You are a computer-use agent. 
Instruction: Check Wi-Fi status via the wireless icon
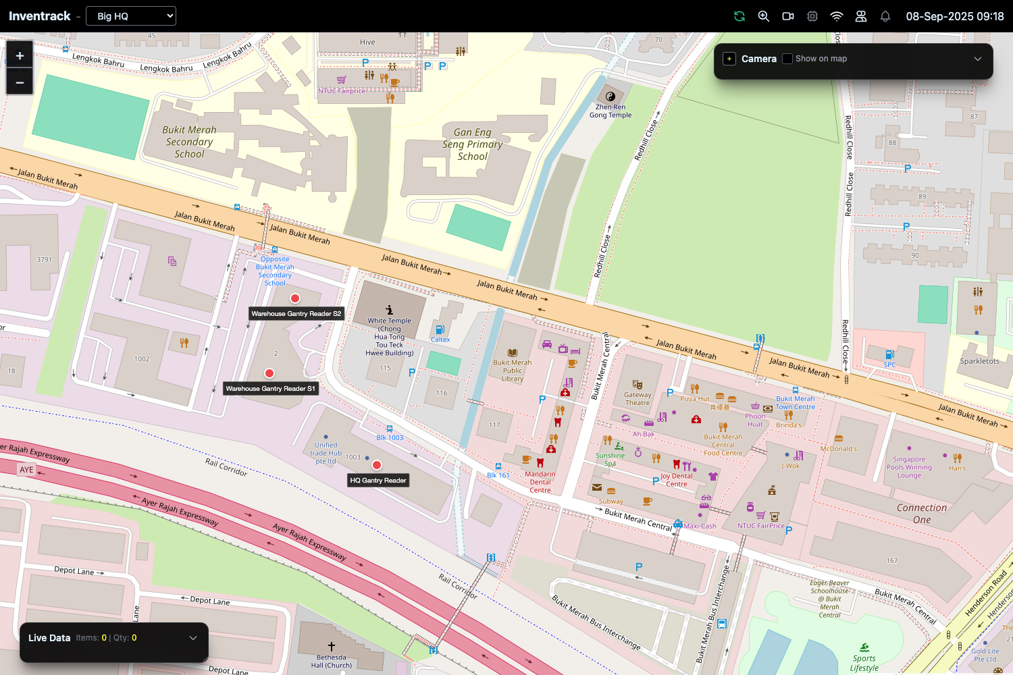[x=836, y=16]
